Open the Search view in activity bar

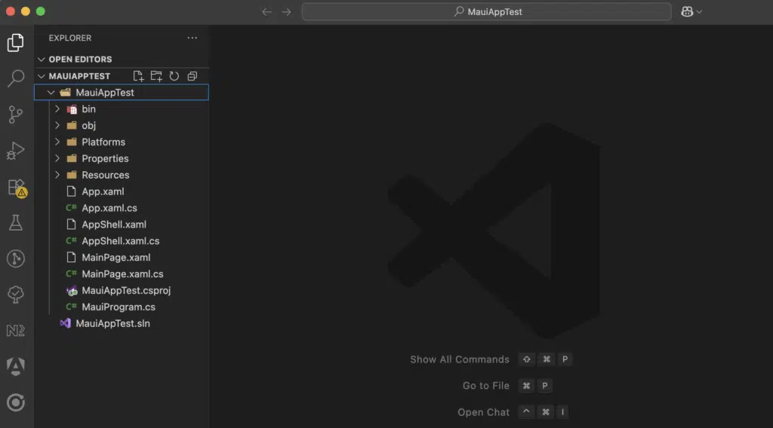(x=16, y=78)
